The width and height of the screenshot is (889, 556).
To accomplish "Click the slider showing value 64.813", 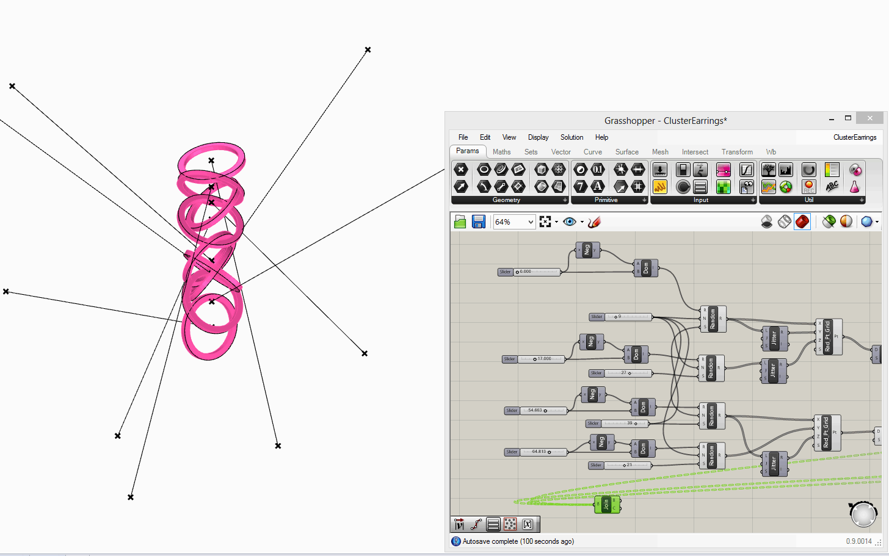I will pyautogui.click(x=535, y=452).
